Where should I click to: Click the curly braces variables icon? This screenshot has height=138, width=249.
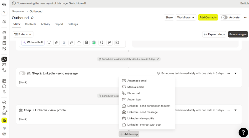pyautogui.click(x=102, y=42)
